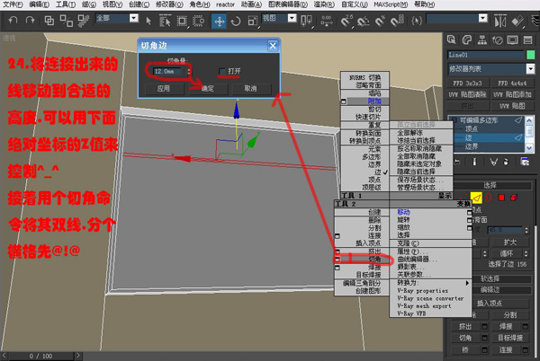The image size is (540, 361).
Task: Open the Select by Name tool
Action: click(x=165, y=21)
